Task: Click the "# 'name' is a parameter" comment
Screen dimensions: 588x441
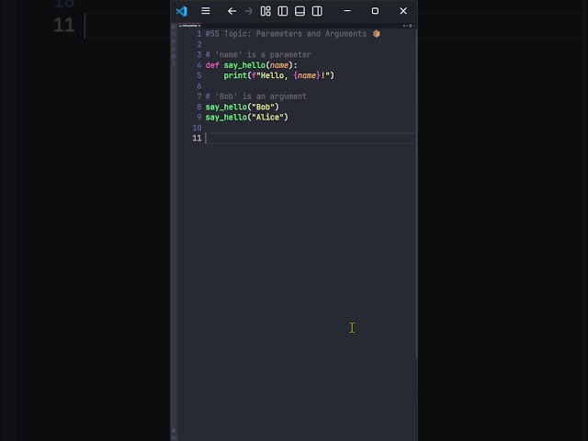Action: [258, 55]
